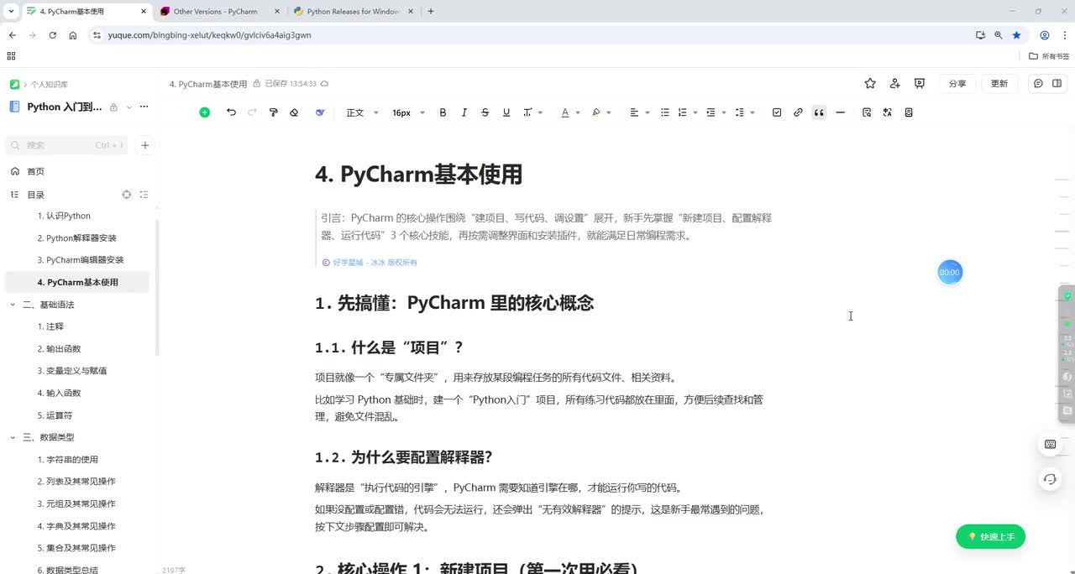
Task: Collapse the 三、数据类型 section
Action: click(x=13, y=437)
